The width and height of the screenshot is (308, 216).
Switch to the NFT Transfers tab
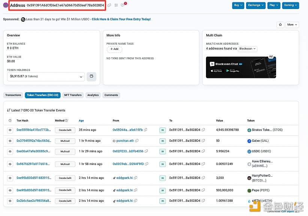coord(73,95)
